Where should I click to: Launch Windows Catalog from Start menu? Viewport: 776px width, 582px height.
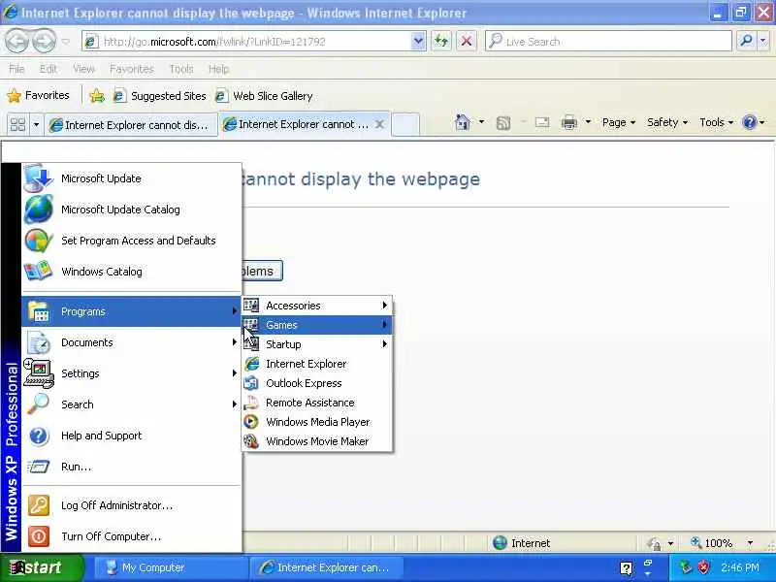point(132,272)
